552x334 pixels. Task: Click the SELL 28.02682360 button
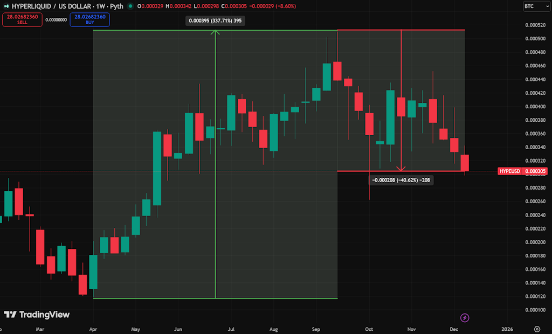[22, 19]
